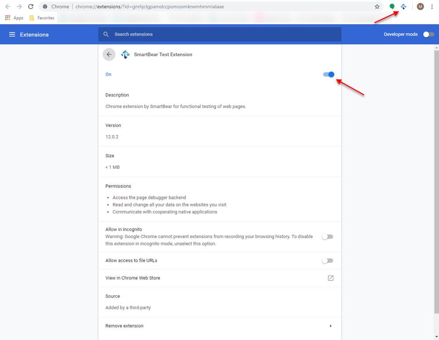Image resolution: width=439 pixels, height=340 pixels.
Task: Open the user profile avatar
Action: pyautogui.click(x=420, y=7)
